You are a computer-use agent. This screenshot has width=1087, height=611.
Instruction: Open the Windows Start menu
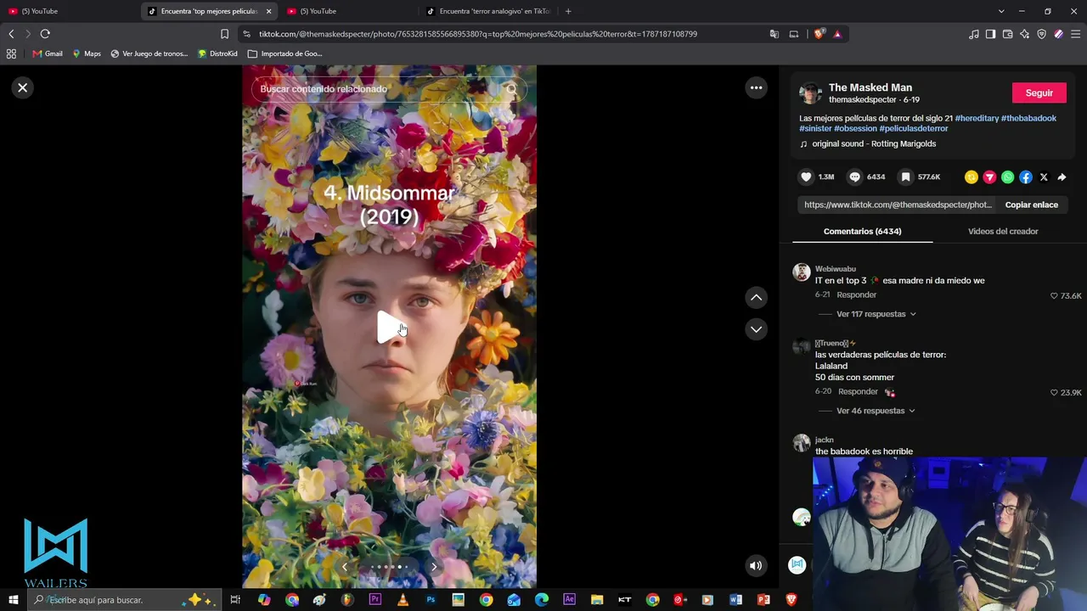(13, 600)
